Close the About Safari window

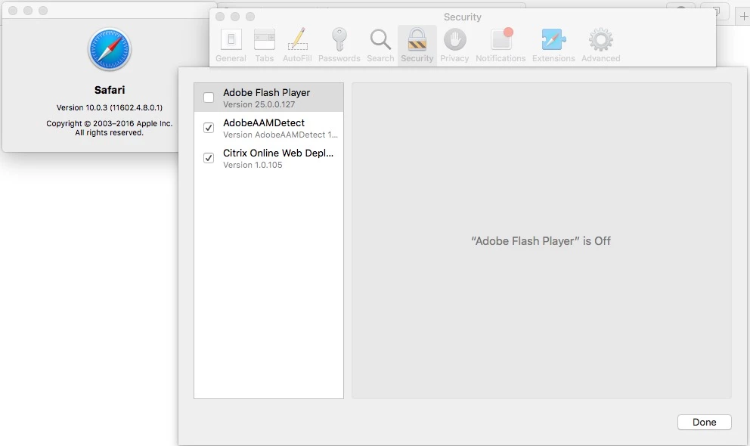pyautogui.click(x=13, y=11)
